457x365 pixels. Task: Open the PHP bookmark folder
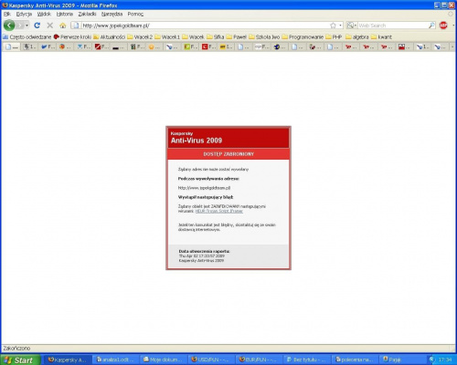334,37
